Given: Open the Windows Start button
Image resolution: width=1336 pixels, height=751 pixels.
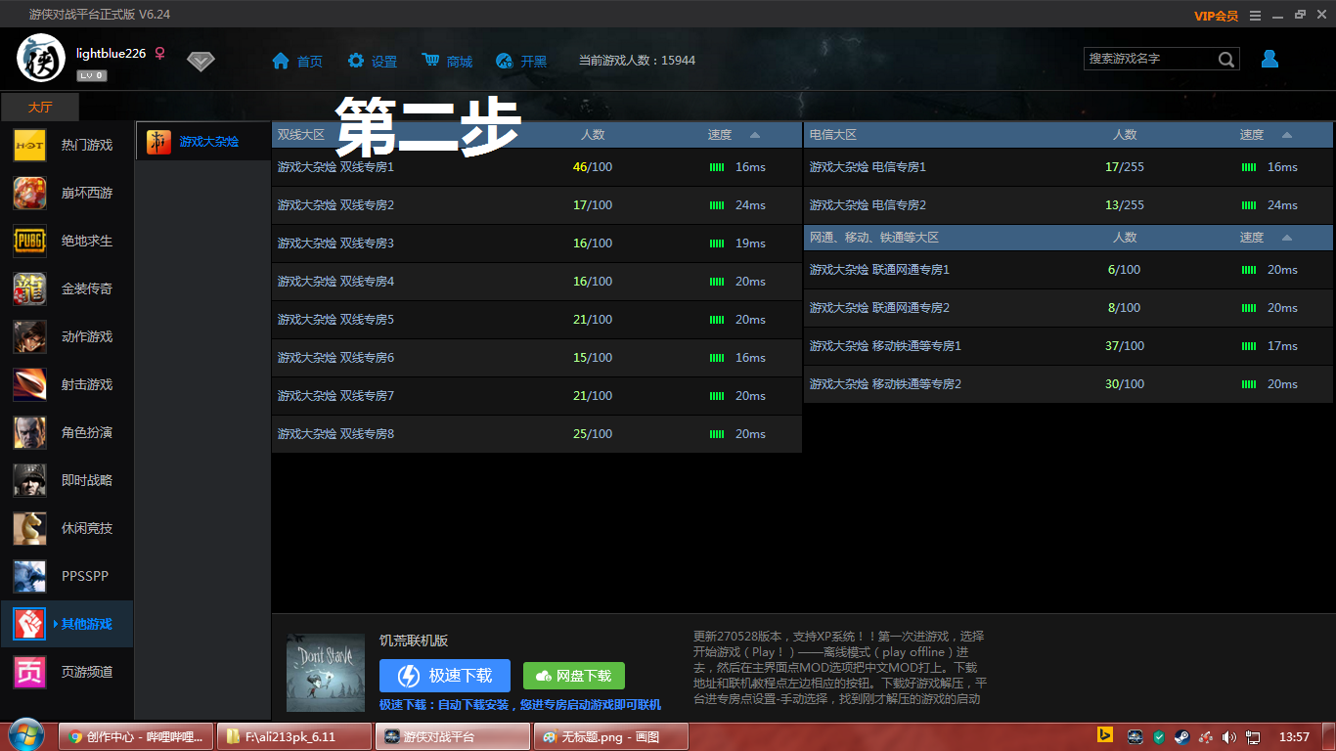Looking at the screenshot, I should [x=25, y=735].
